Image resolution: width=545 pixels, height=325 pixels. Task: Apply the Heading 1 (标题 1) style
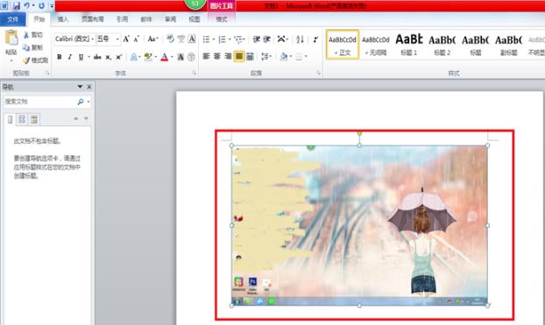point(408,45)
